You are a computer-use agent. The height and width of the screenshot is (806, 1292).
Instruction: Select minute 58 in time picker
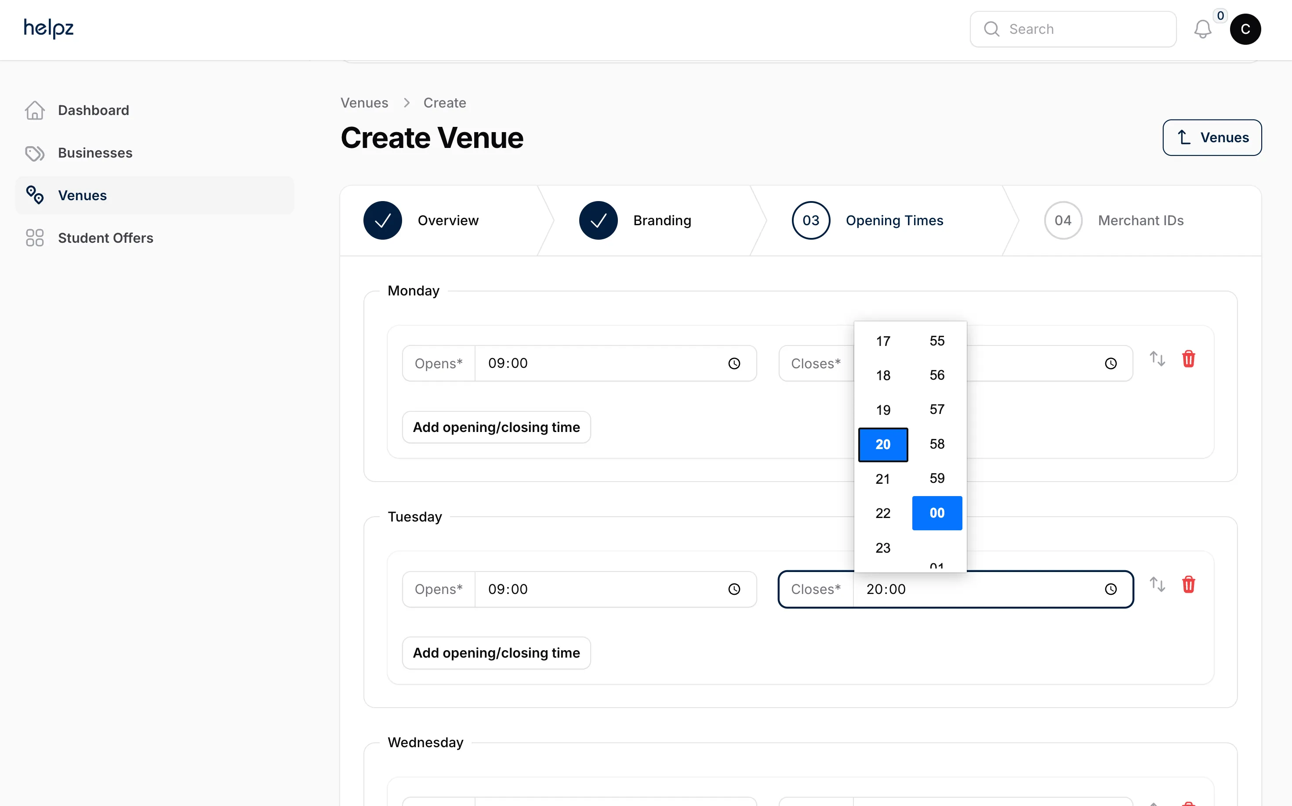click(x=937, y=443)
